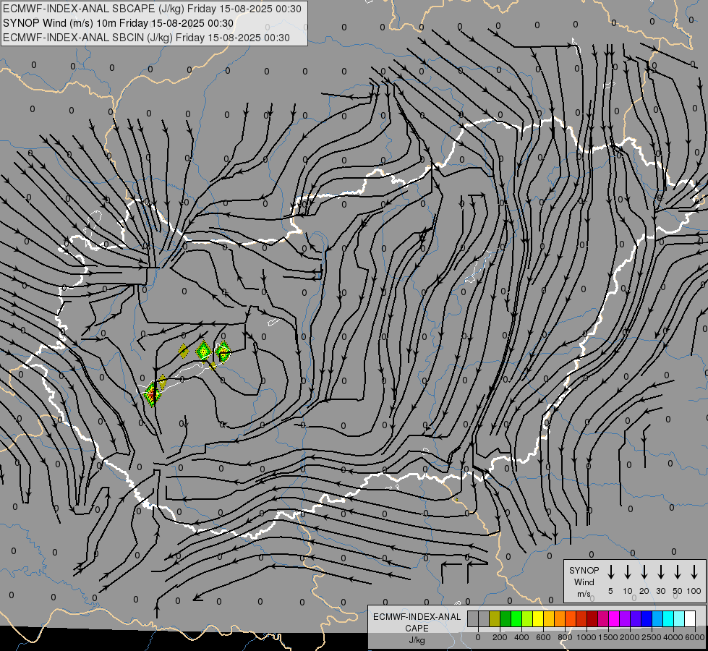Click the 1500 tick label on CAPE scale
This screenshot has height=651, width=708.
pos(608,637)
